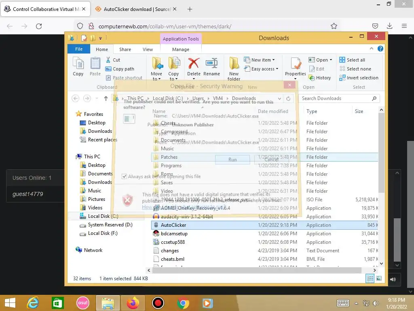
Task: Click the Explorer Up arrow button
Action: pos(106,99)
